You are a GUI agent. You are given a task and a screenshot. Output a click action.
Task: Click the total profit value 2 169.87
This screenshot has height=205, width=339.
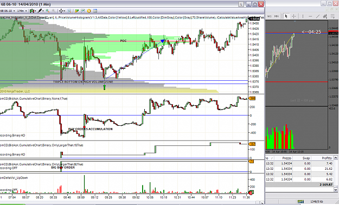(326, 184)
